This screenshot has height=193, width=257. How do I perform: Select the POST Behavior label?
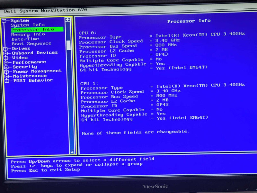[33, 80]
